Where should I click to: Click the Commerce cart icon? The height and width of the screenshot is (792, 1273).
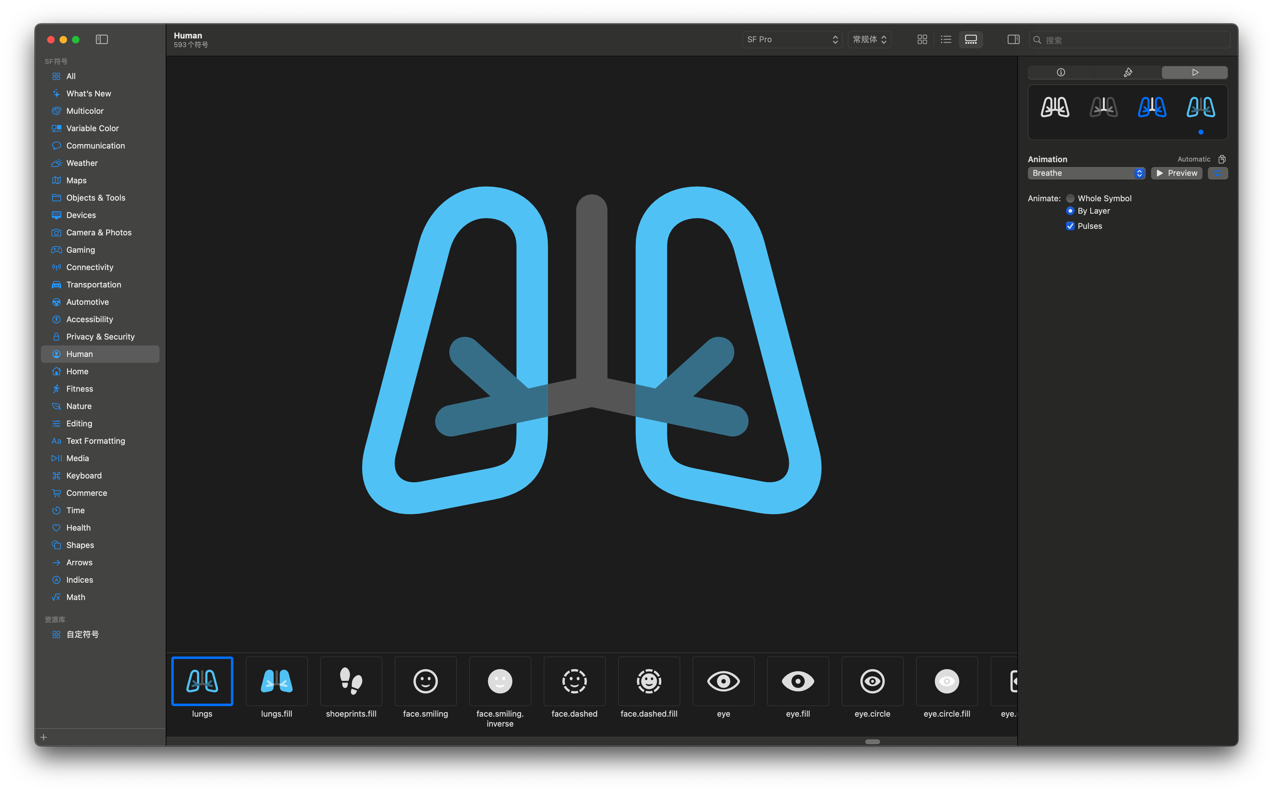[56, 493]
